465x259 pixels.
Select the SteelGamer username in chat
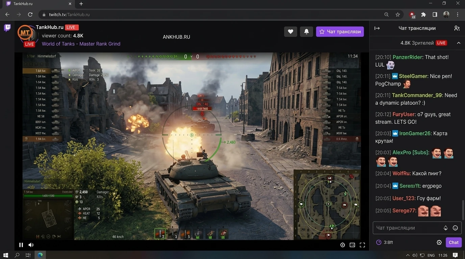point(413,76)
